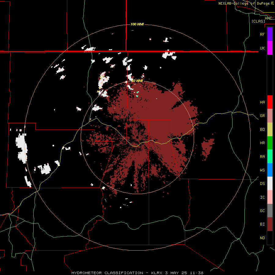The width and height of the screenshot is (275, 275).
Task: Click the ND legend label
Action: [262, 238]
